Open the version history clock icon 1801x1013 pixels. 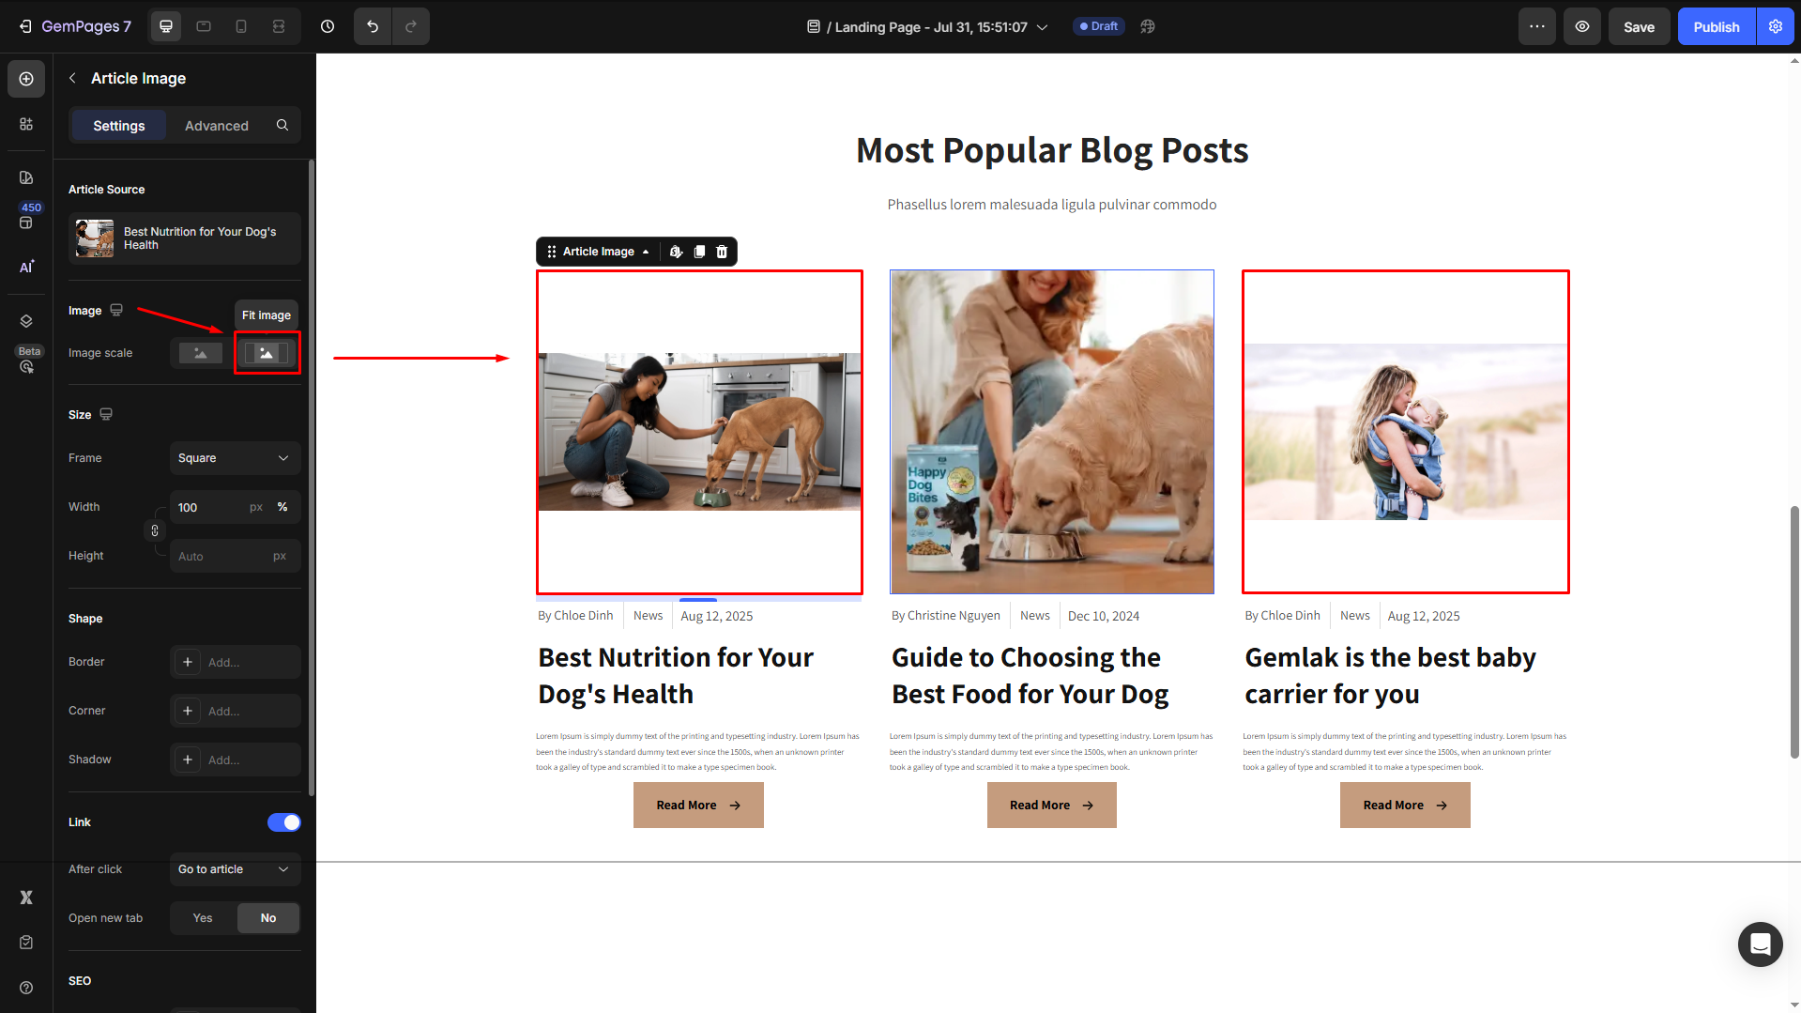tap(328, 26)
